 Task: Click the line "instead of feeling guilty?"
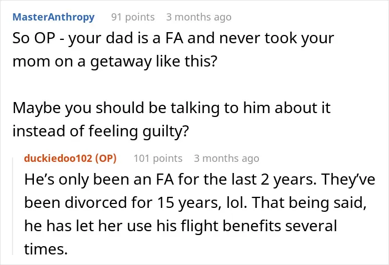(x=101, y=131)
